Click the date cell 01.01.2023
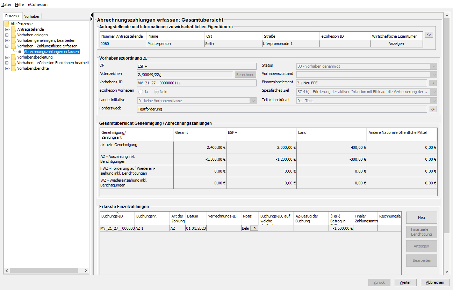 click(196, 228)
